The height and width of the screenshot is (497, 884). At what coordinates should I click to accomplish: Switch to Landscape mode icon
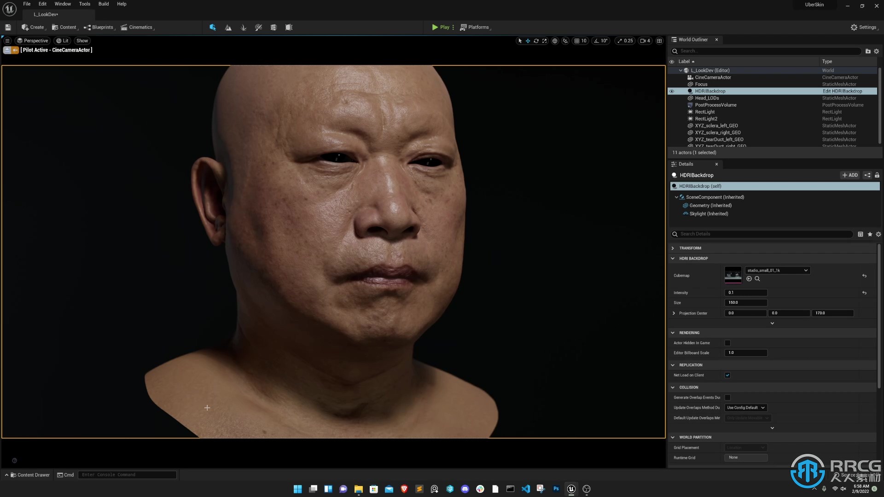pyautogui.click(x=228, y=27)
